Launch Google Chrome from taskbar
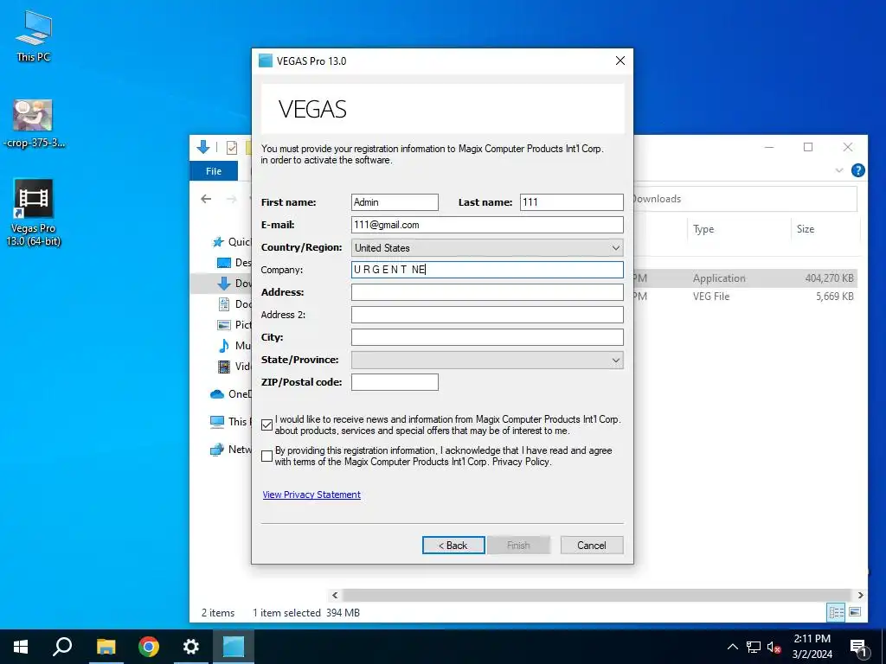886x664 pixels. (x=149, y=647)
